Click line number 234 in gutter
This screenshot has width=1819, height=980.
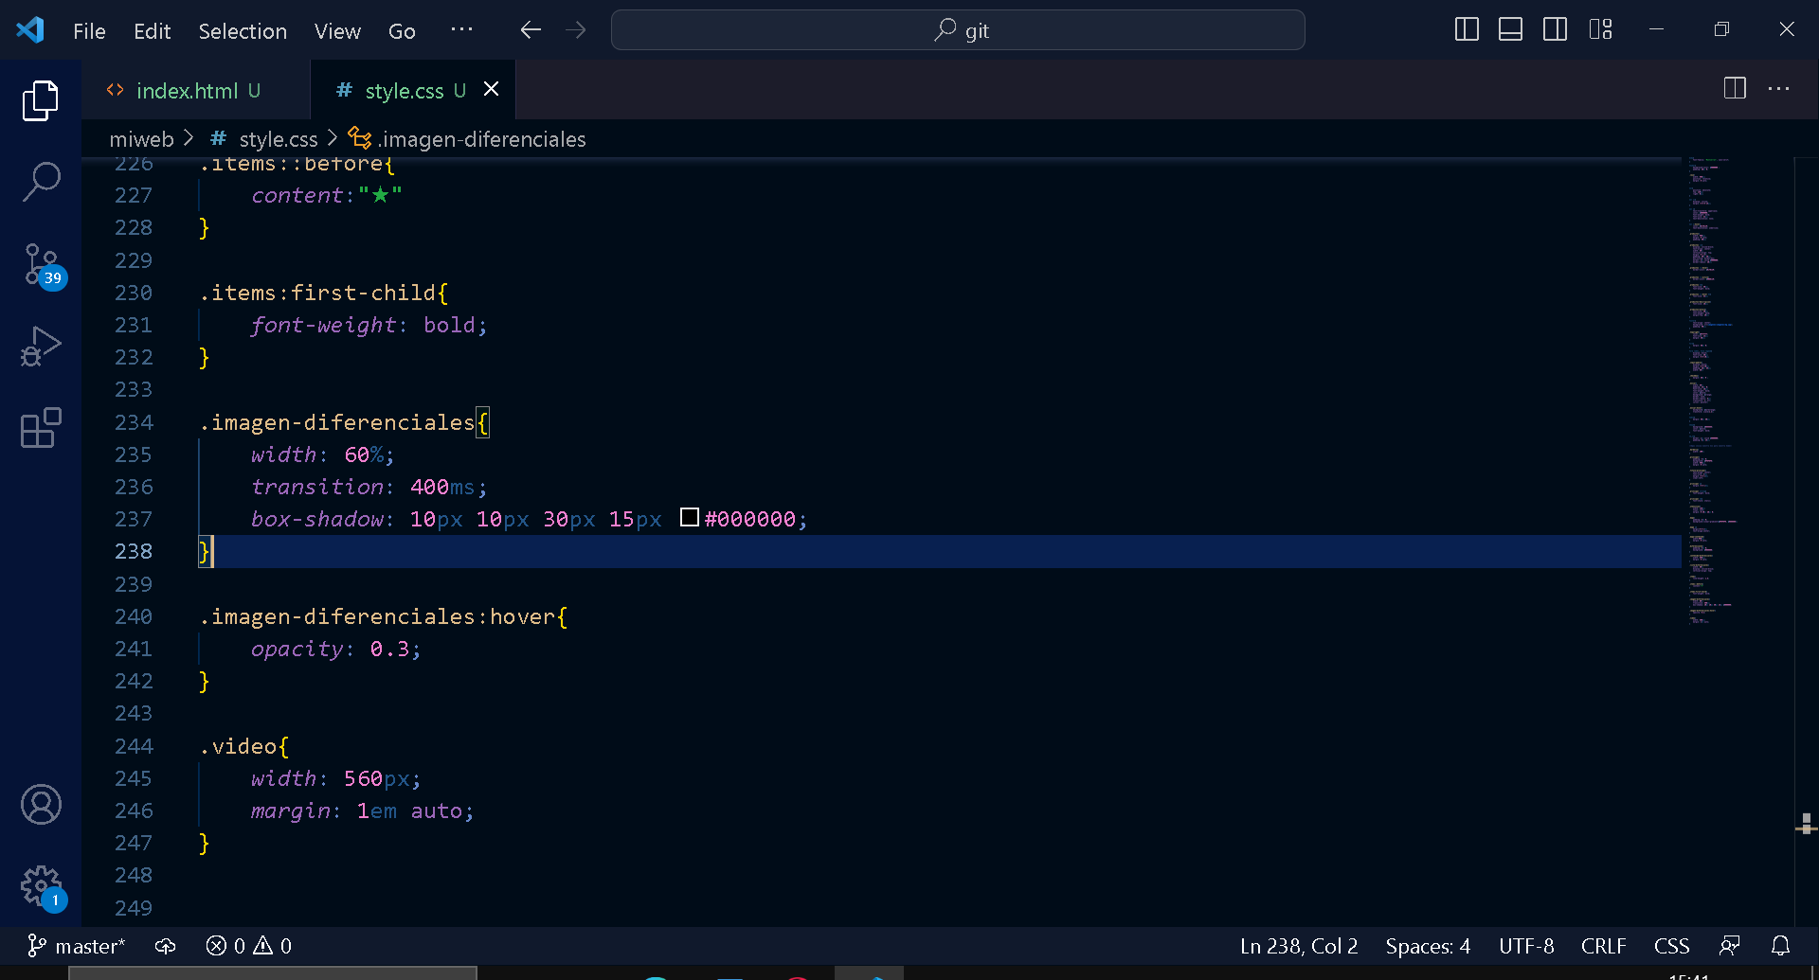134,422
